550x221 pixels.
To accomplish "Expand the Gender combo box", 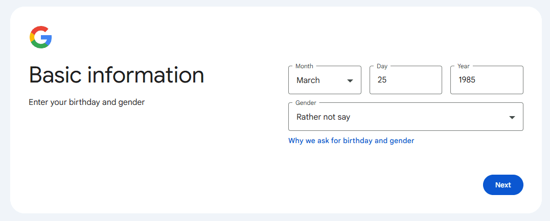I will click(x=406, y=117).
